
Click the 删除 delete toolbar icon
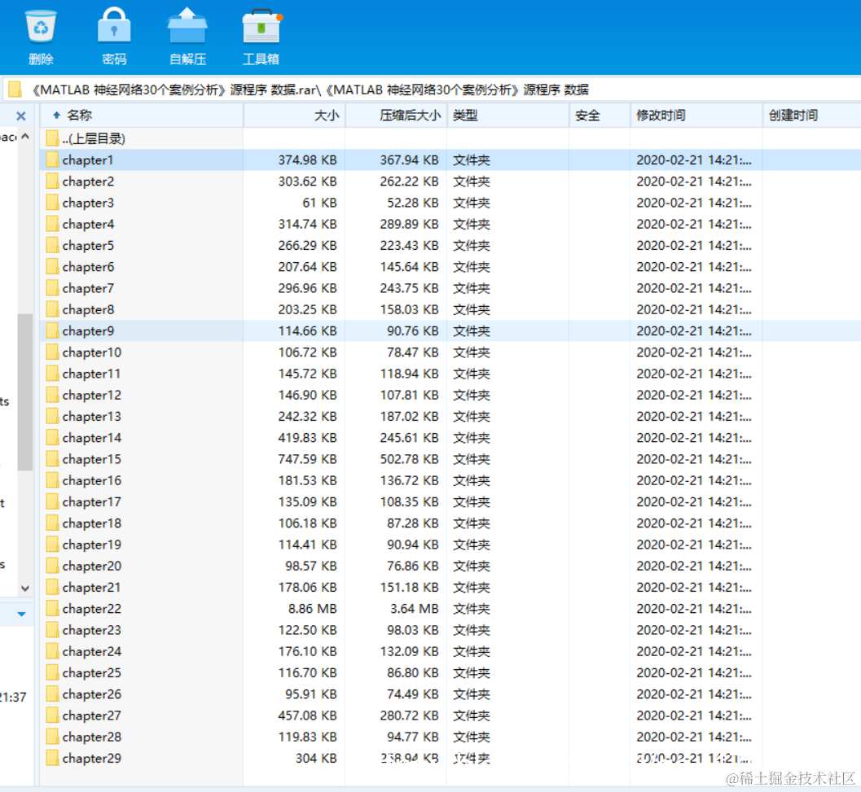pyautogui.click(x=41, y=37)
